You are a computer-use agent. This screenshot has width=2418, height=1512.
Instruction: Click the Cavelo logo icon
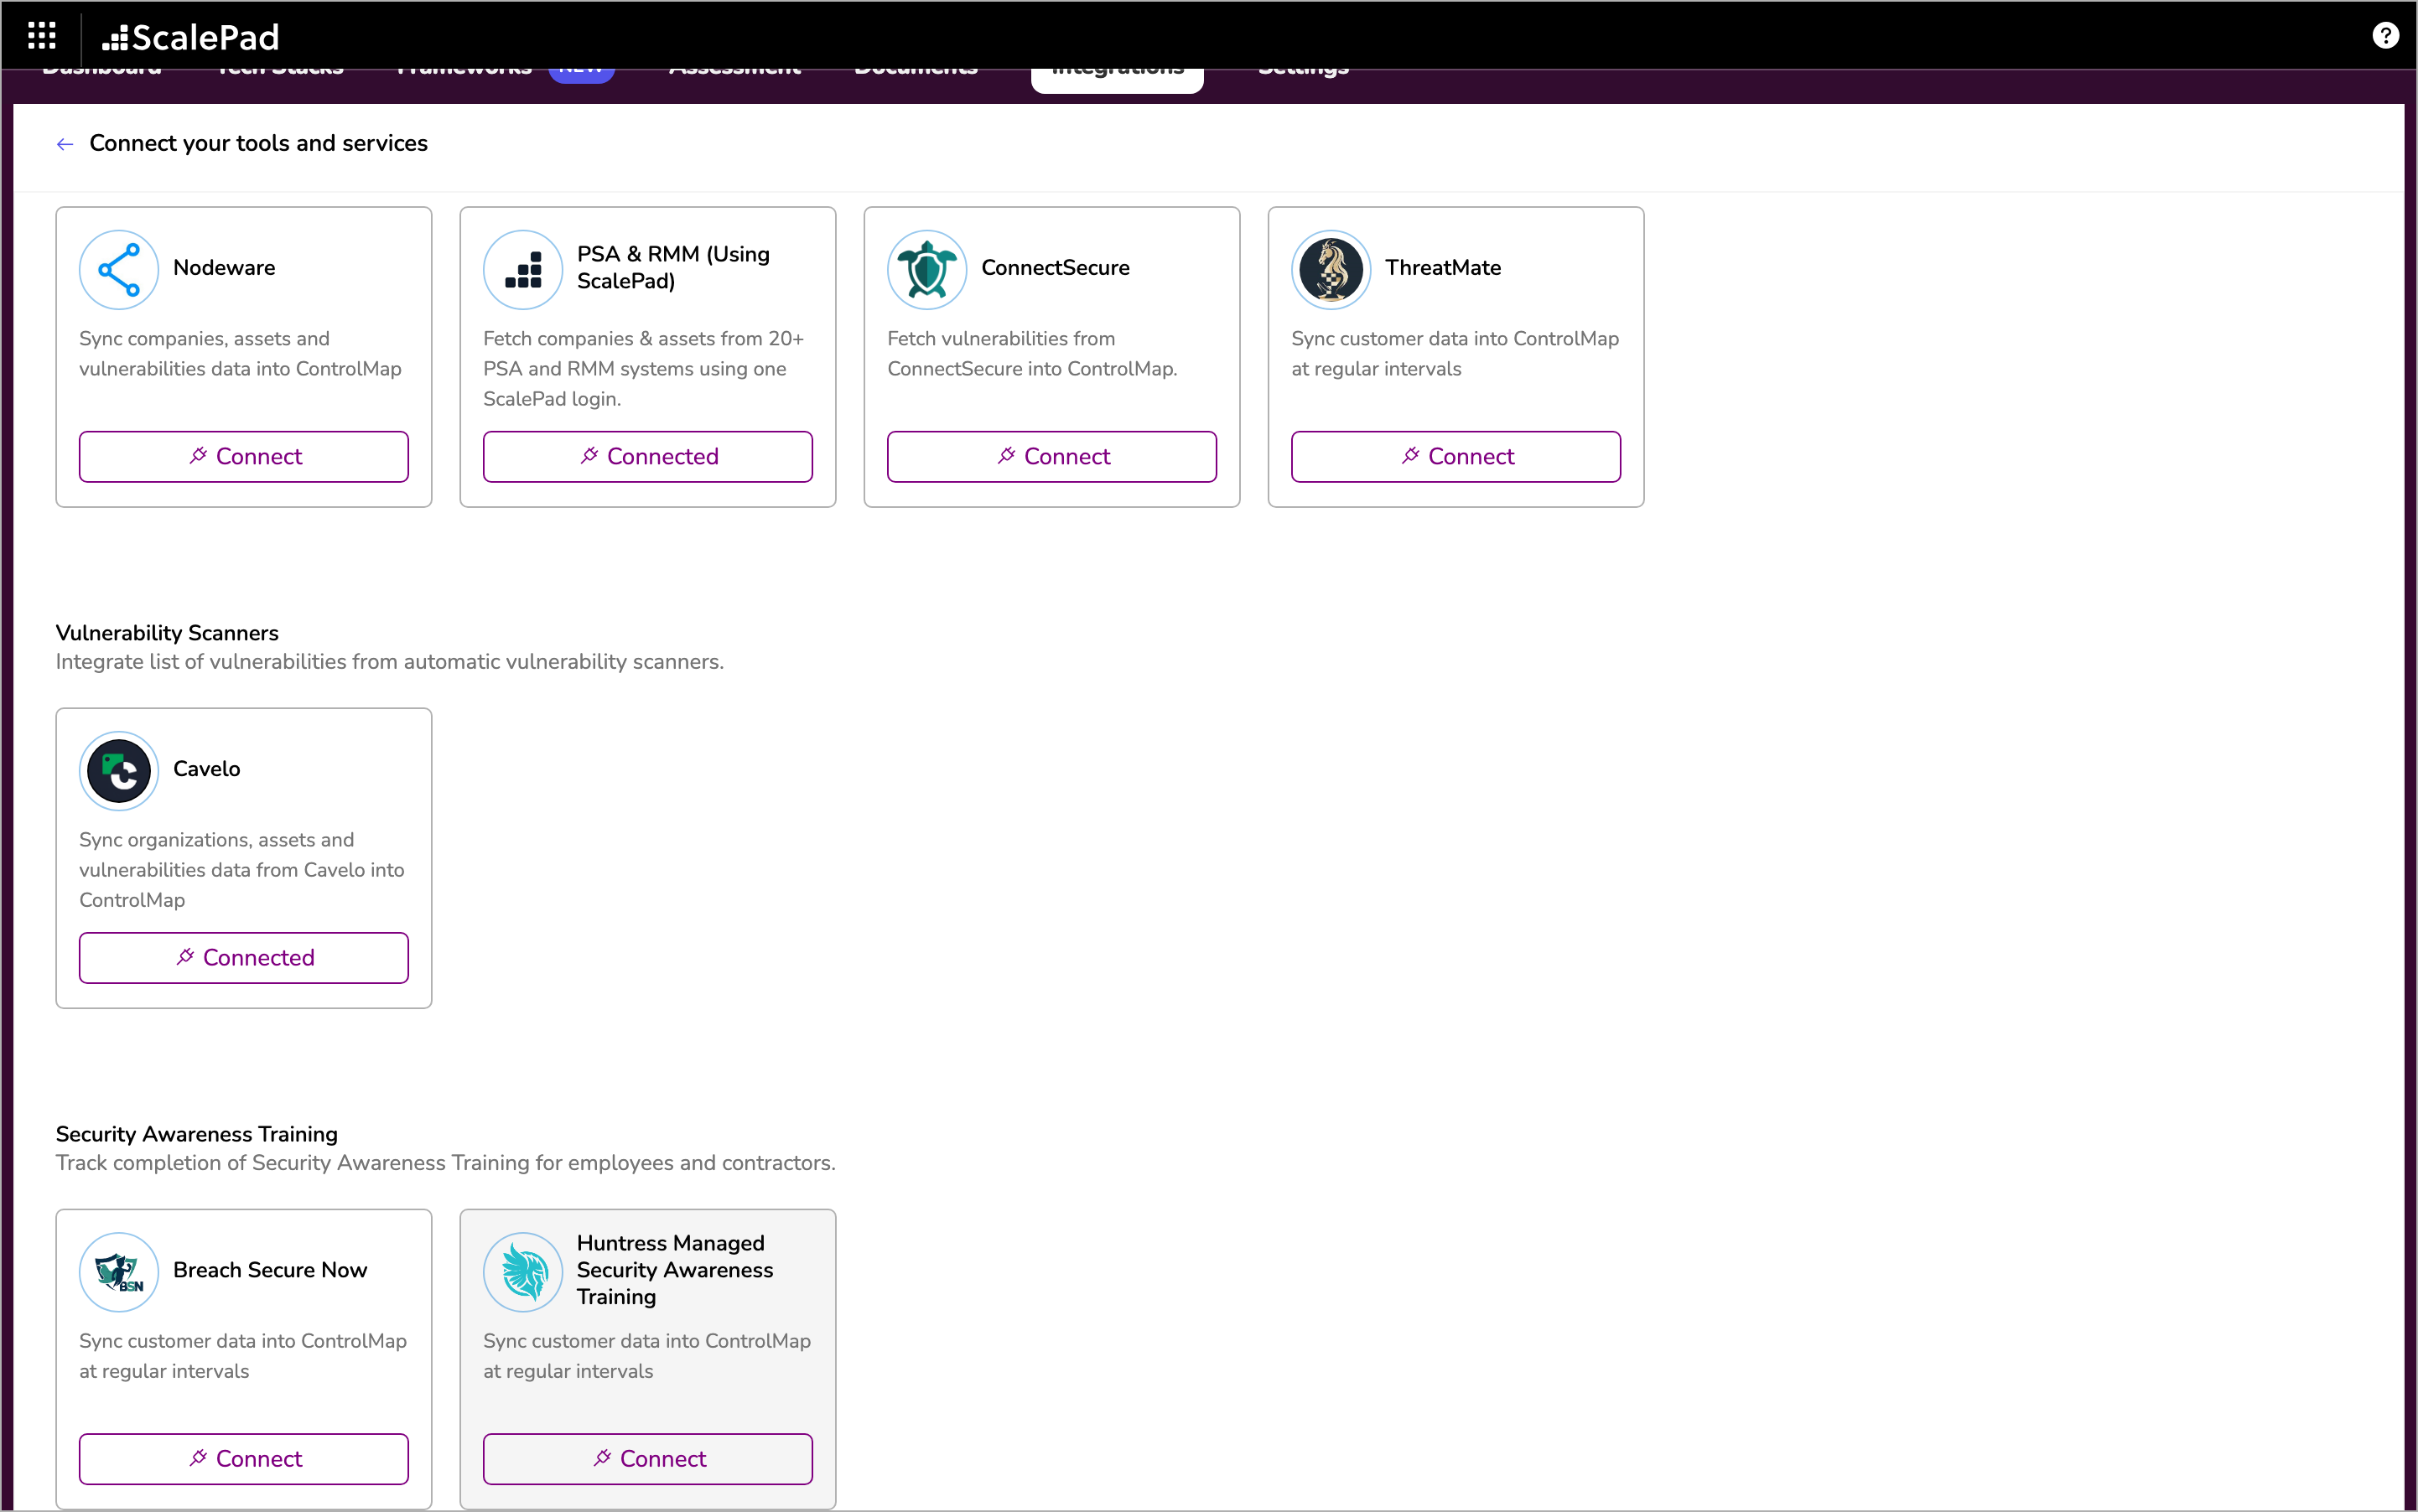[119, 770]
